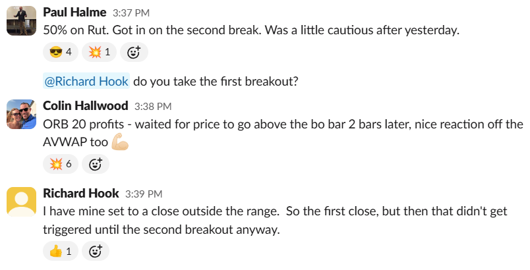
Task: Toggle the explosion reaction on Paul's message
Action: point(98,51)
